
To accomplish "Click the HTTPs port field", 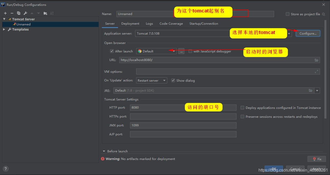I will point(183,116).
